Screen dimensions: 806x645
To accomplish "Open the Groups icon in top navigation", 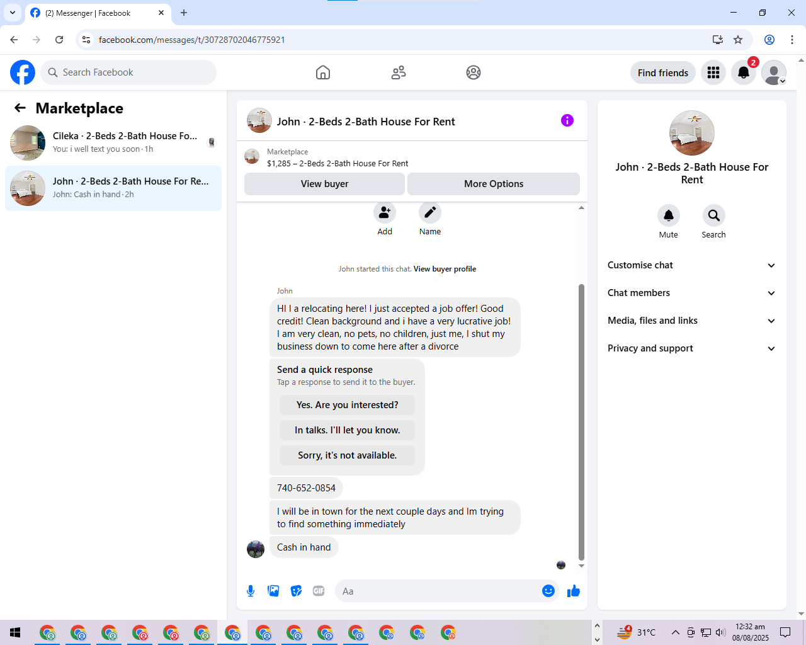I will coord(474,72).
